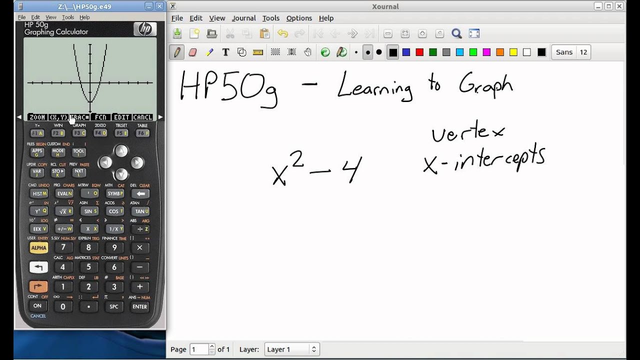Open the calculator window's Tools menu

point(68,17)
